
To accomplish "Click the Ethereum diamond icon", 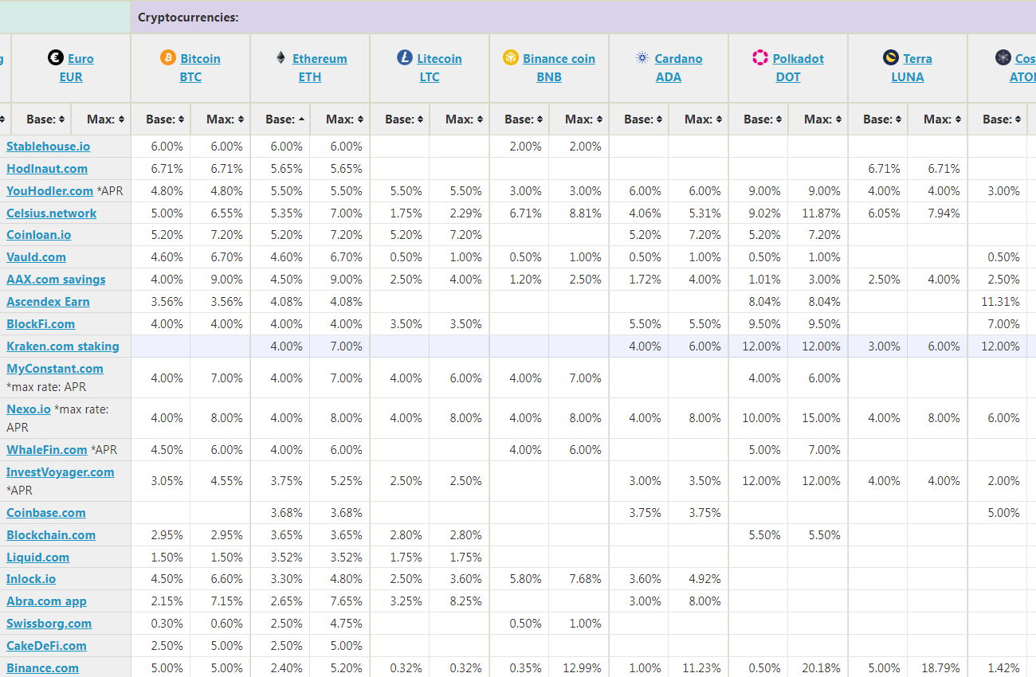I will click(282, 57).
